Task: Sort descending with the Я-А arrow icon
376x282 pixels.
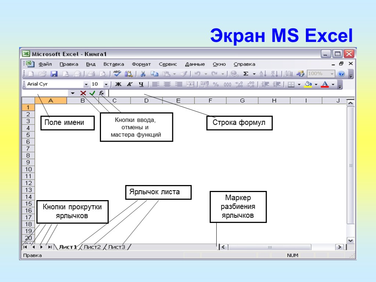Action: pos(274,74)
